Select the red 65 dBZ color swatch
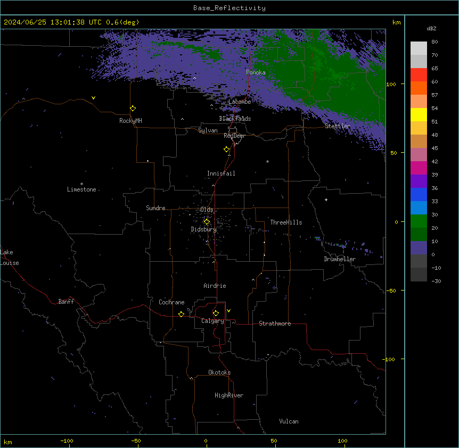The width and height of the screenshot is (459, 448). (419, 75)
